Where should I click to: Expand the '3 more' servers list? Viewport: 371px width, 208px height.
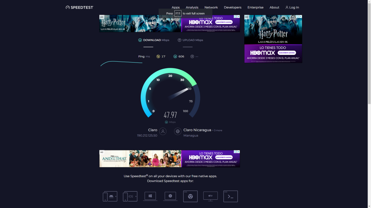pos(218,130)
